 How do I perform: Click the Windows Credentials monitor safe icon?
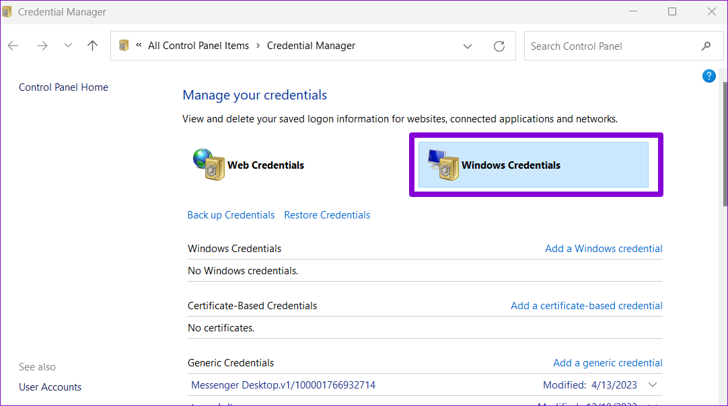tap(443, 165)
